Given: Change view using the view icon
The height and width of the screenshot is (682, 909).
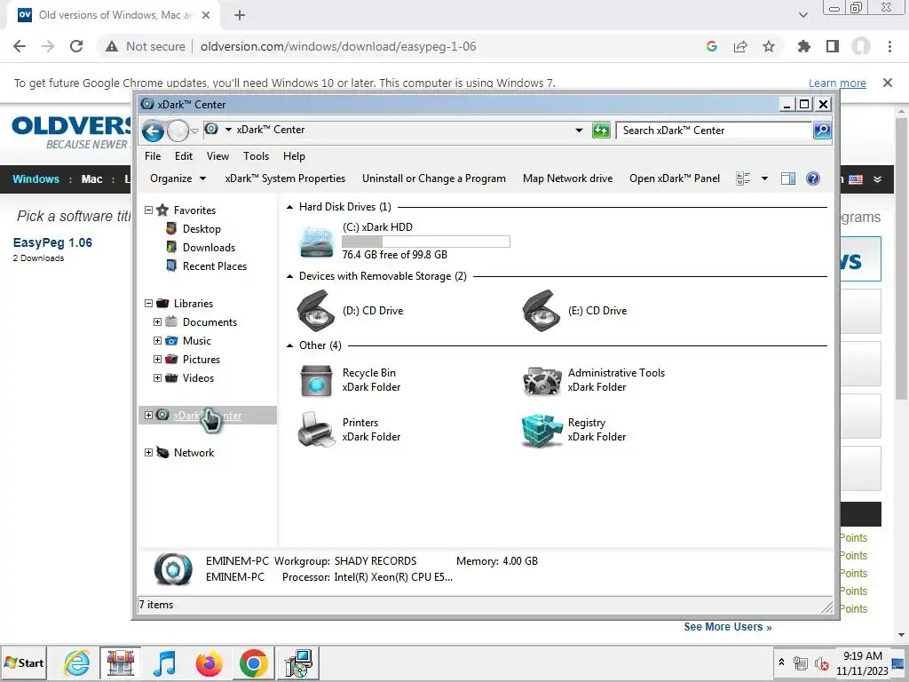Looking at the screenshot, I should [743, 178].
